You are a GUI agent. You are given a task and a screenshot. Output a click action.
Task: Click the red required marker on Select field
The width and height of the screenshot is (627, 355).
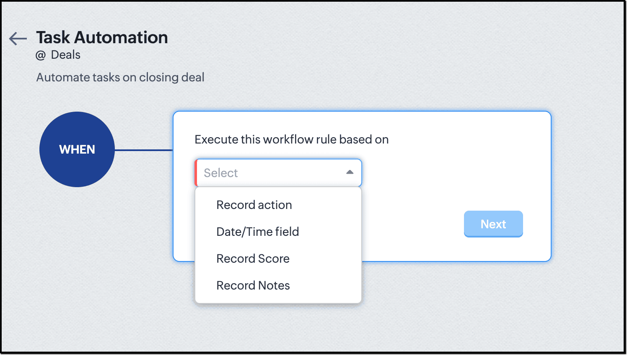click(x=196, y=172)
